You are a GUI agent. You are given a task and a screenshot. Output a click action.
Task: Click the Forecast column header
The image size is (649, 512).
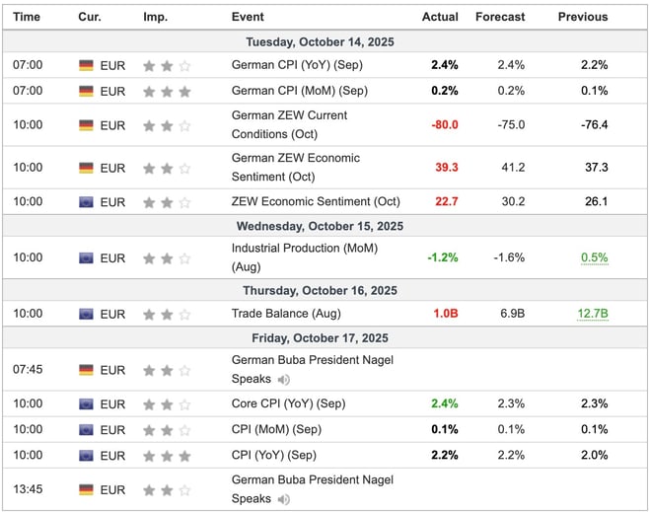[500, 17]
